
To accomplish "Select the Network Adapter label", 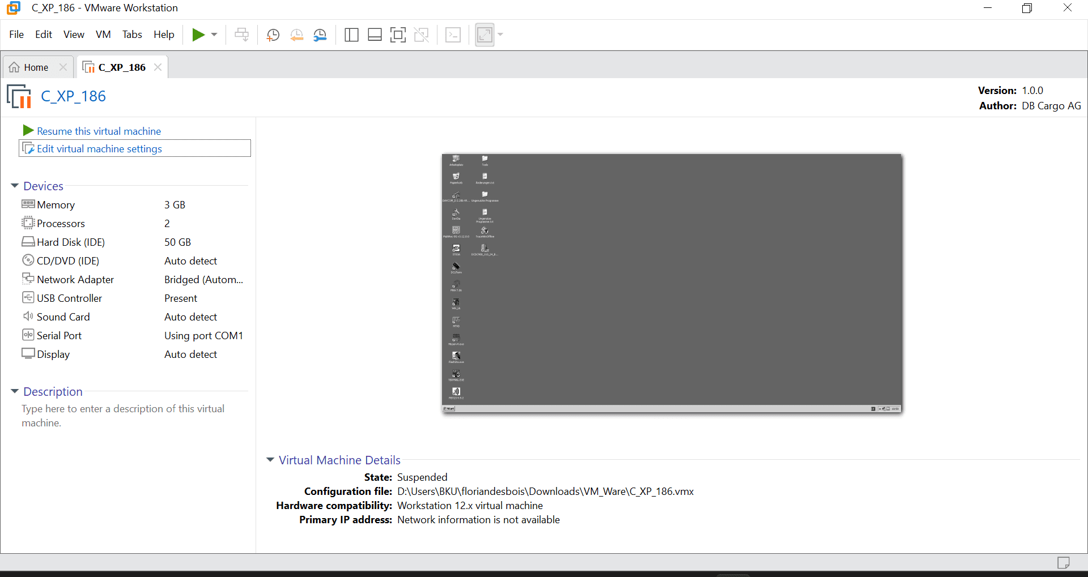I will (x=75, y=280).
